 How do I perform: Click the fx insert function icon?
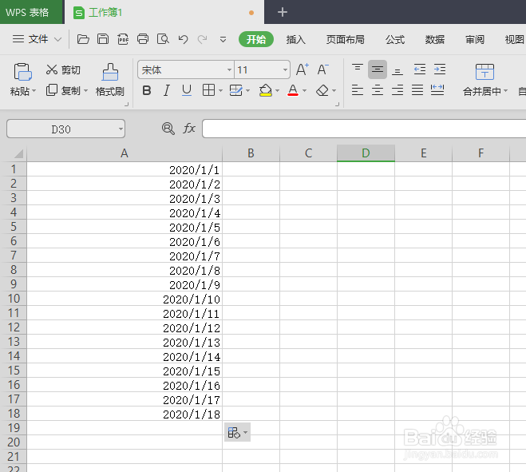[189, 129]
